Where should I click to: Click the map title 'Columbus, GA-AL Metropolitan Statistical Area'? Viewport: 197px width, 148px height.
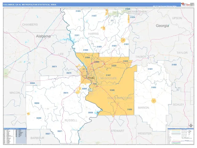coord(30,5)
